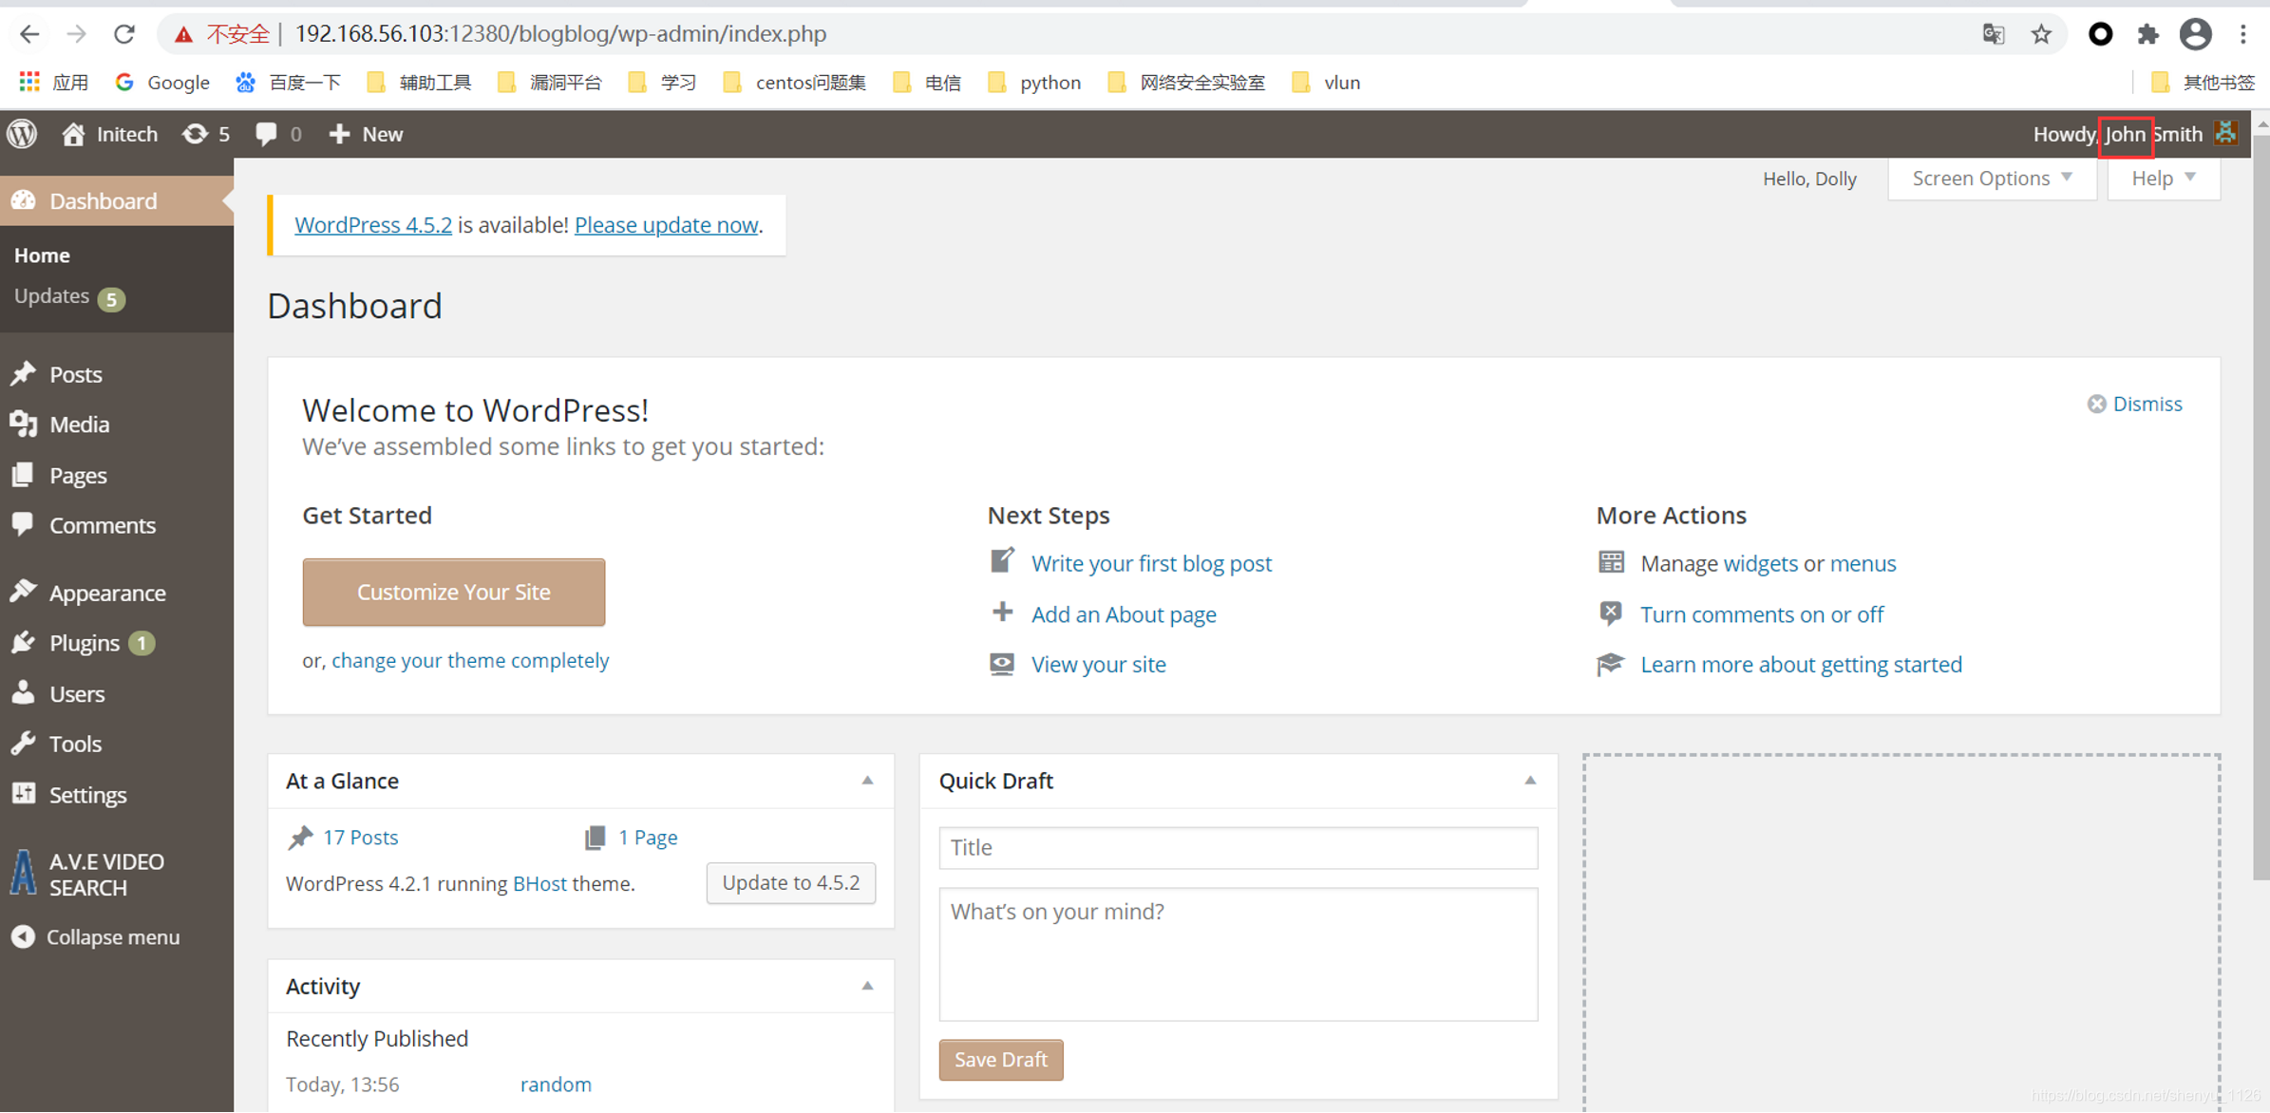Click the comments bubble icon in admin bar
Image resolution: width=2270 pixels, height=1113 pixels.
(x=267, y=134)
